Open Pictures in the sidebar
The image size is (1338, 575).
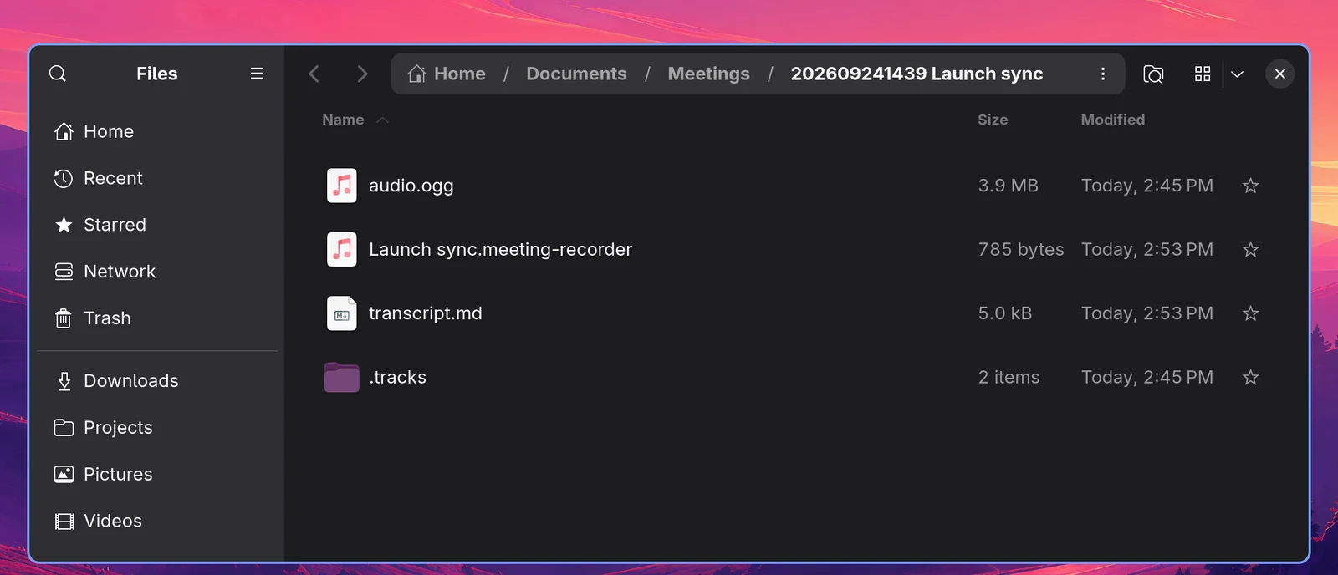click(x=157, y=474)
